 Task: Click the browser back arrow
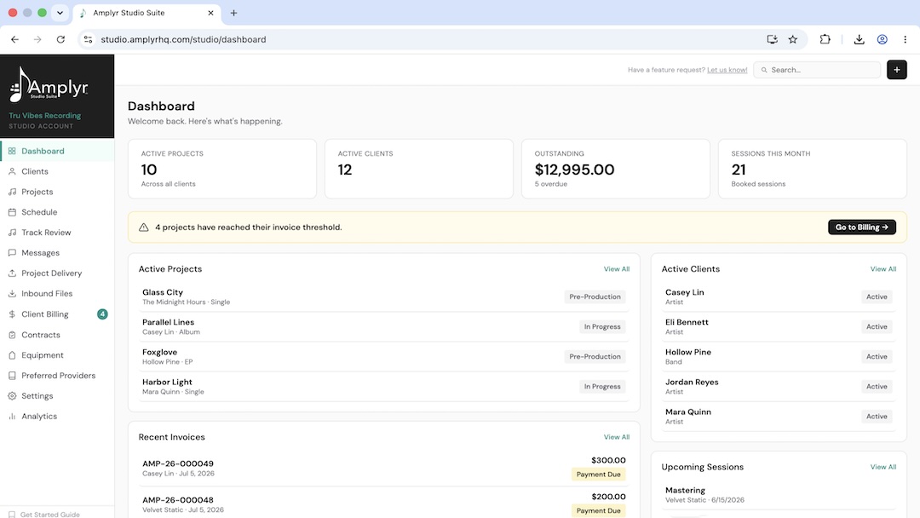pyautogui.click(x=14, y=39)
